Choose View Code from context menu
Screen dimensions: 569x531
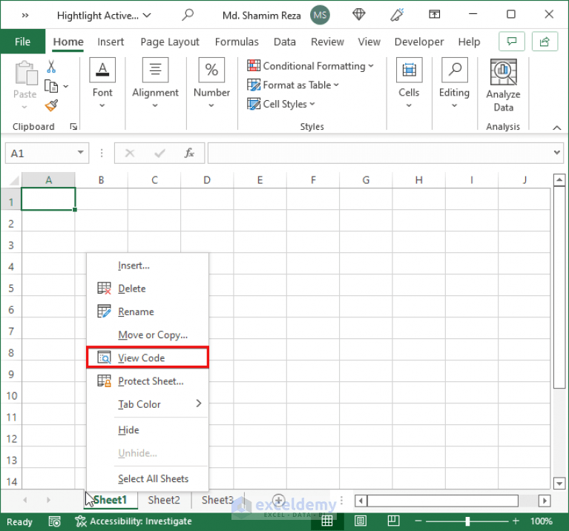(148, 357)
